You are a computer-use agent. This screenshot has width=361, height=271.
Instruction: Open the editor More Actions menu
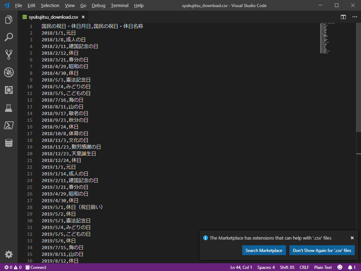pyautogui.click(x=355, y=17)
